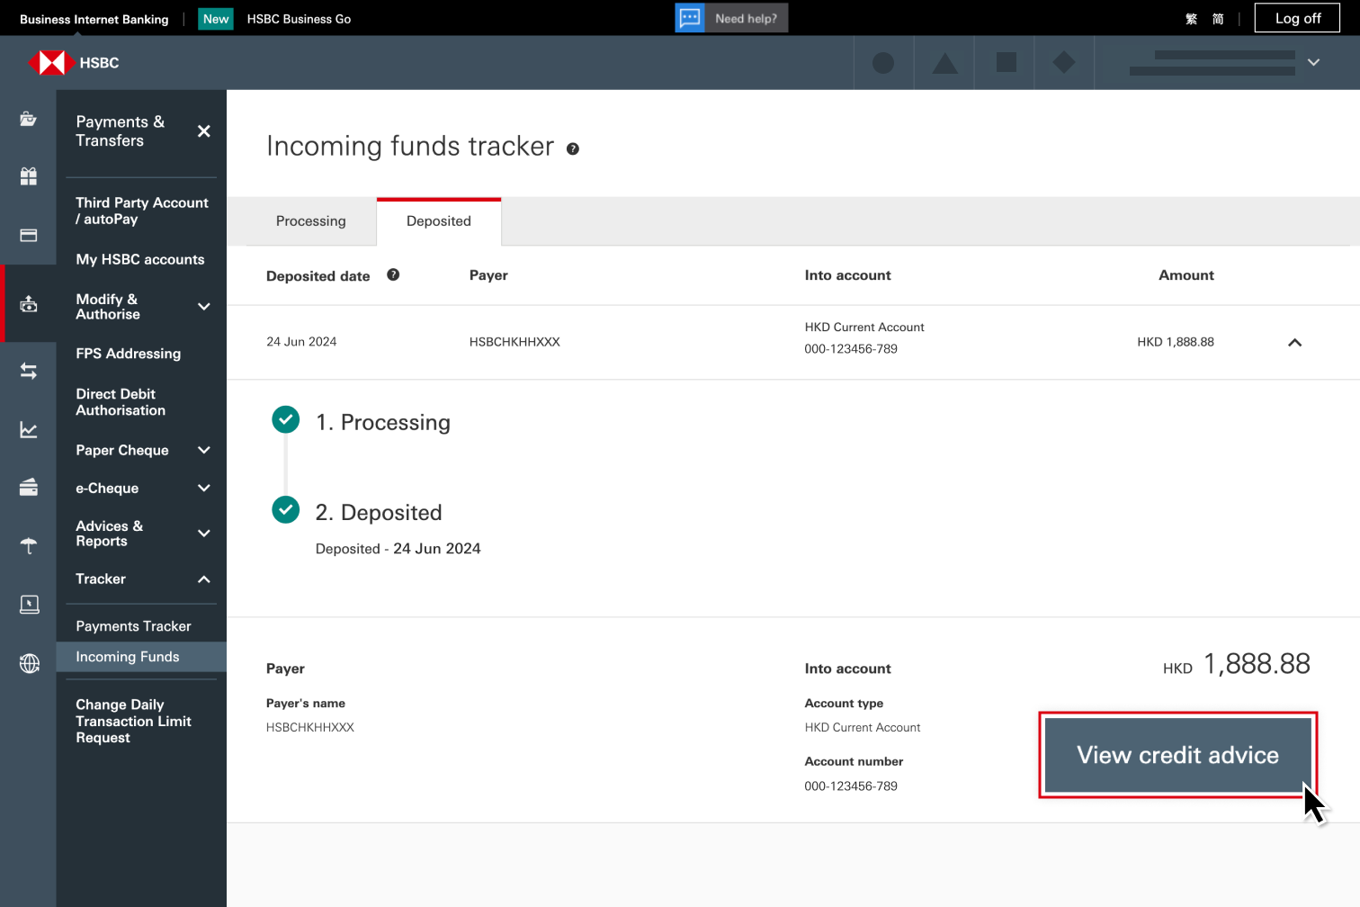Click the gift box icon in sidebar

coord(29,176)
